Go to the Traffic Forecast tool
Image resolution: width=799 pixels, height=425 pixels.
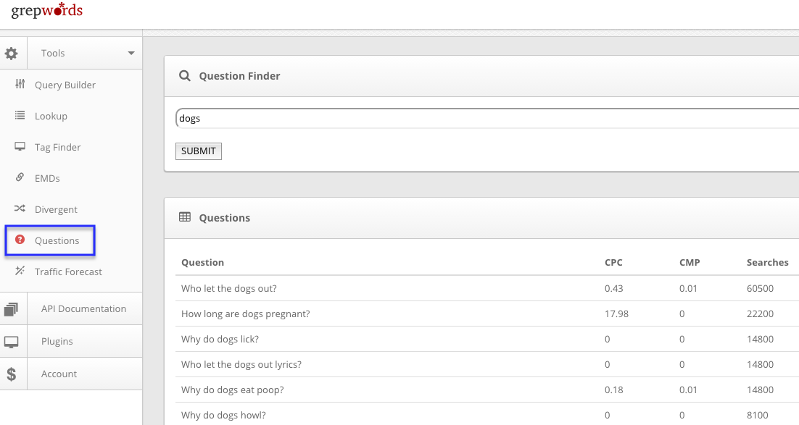(x=68, y=272)
